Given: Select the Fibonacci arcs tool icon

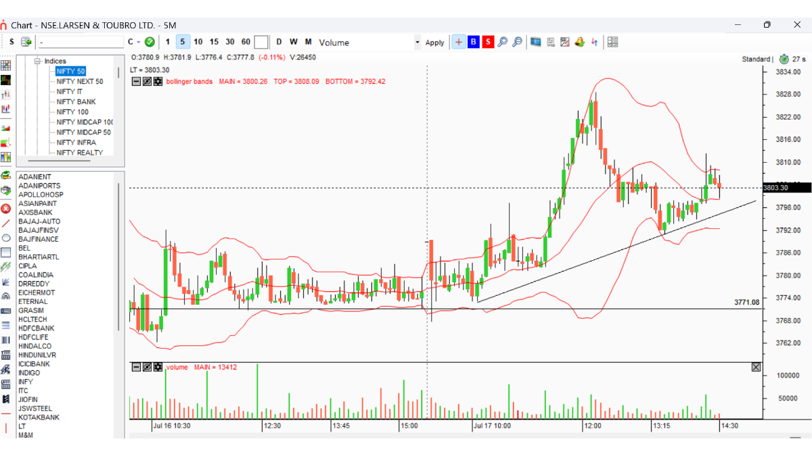Looking at the screenshot, I should point(6,296).
